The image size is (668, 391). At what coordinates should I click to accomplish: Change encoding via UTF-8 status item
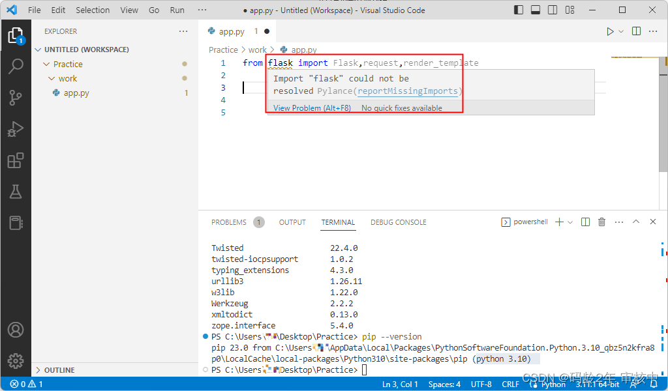[x=481, y=384]
